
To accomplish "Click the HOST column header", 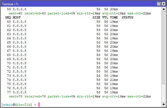I will pyautogui.click(x=17, y=17).
